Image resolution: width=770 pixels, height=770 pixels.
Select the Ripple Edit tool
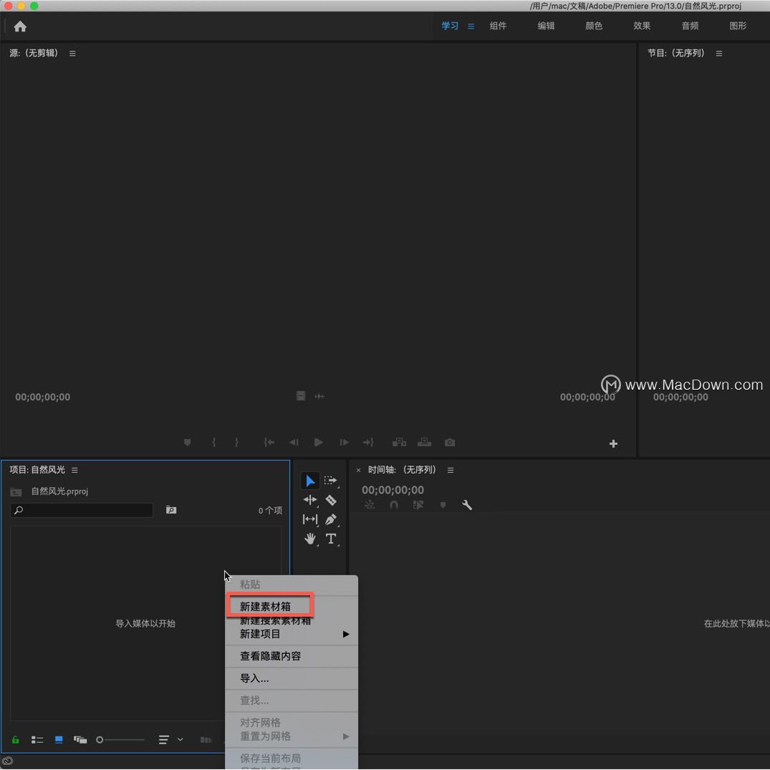tap(310, 500)
